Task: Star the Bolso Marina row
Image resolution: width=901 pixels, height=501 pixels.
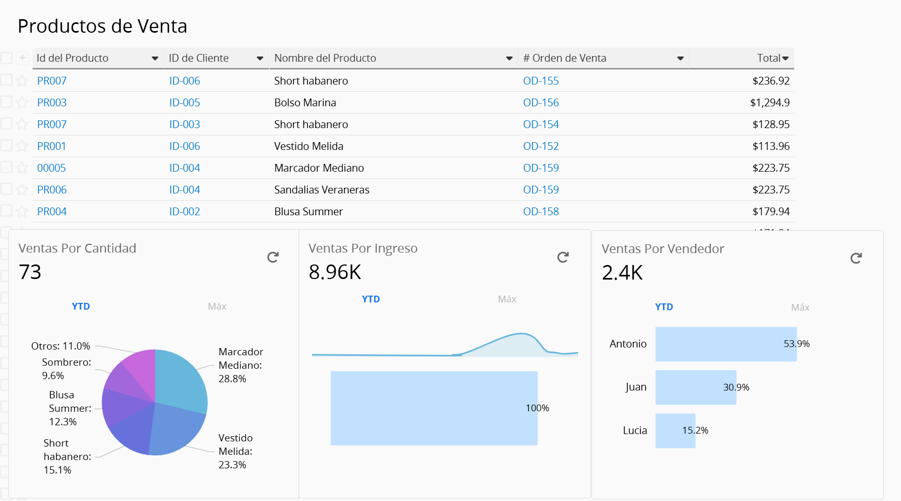Action: click(x=22, y=102)
